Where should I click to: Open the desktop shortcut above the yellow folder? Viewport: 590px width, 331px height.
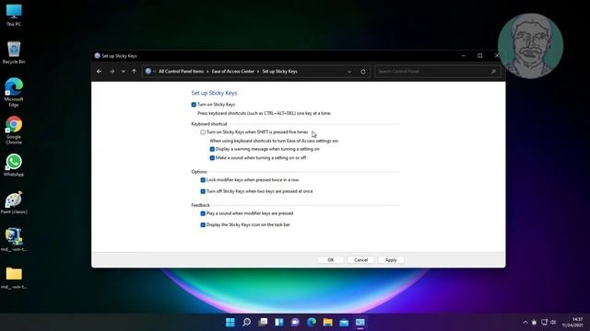click(14, 240)
